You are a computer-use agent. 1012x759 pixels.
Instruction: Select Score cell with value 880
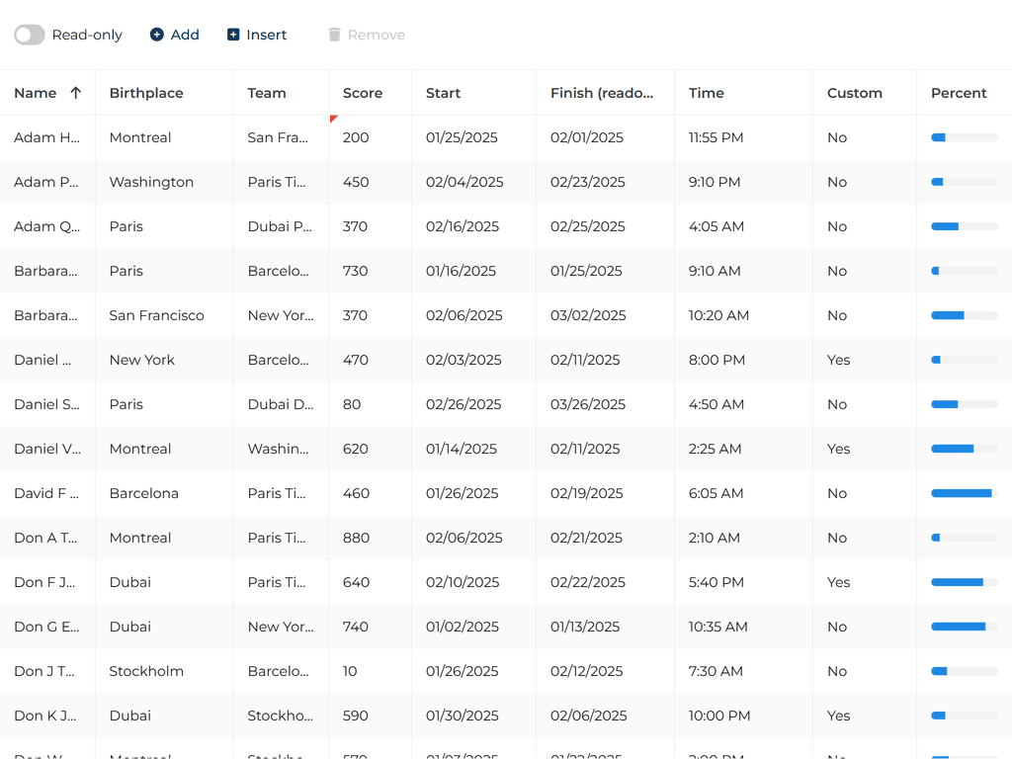356,538
